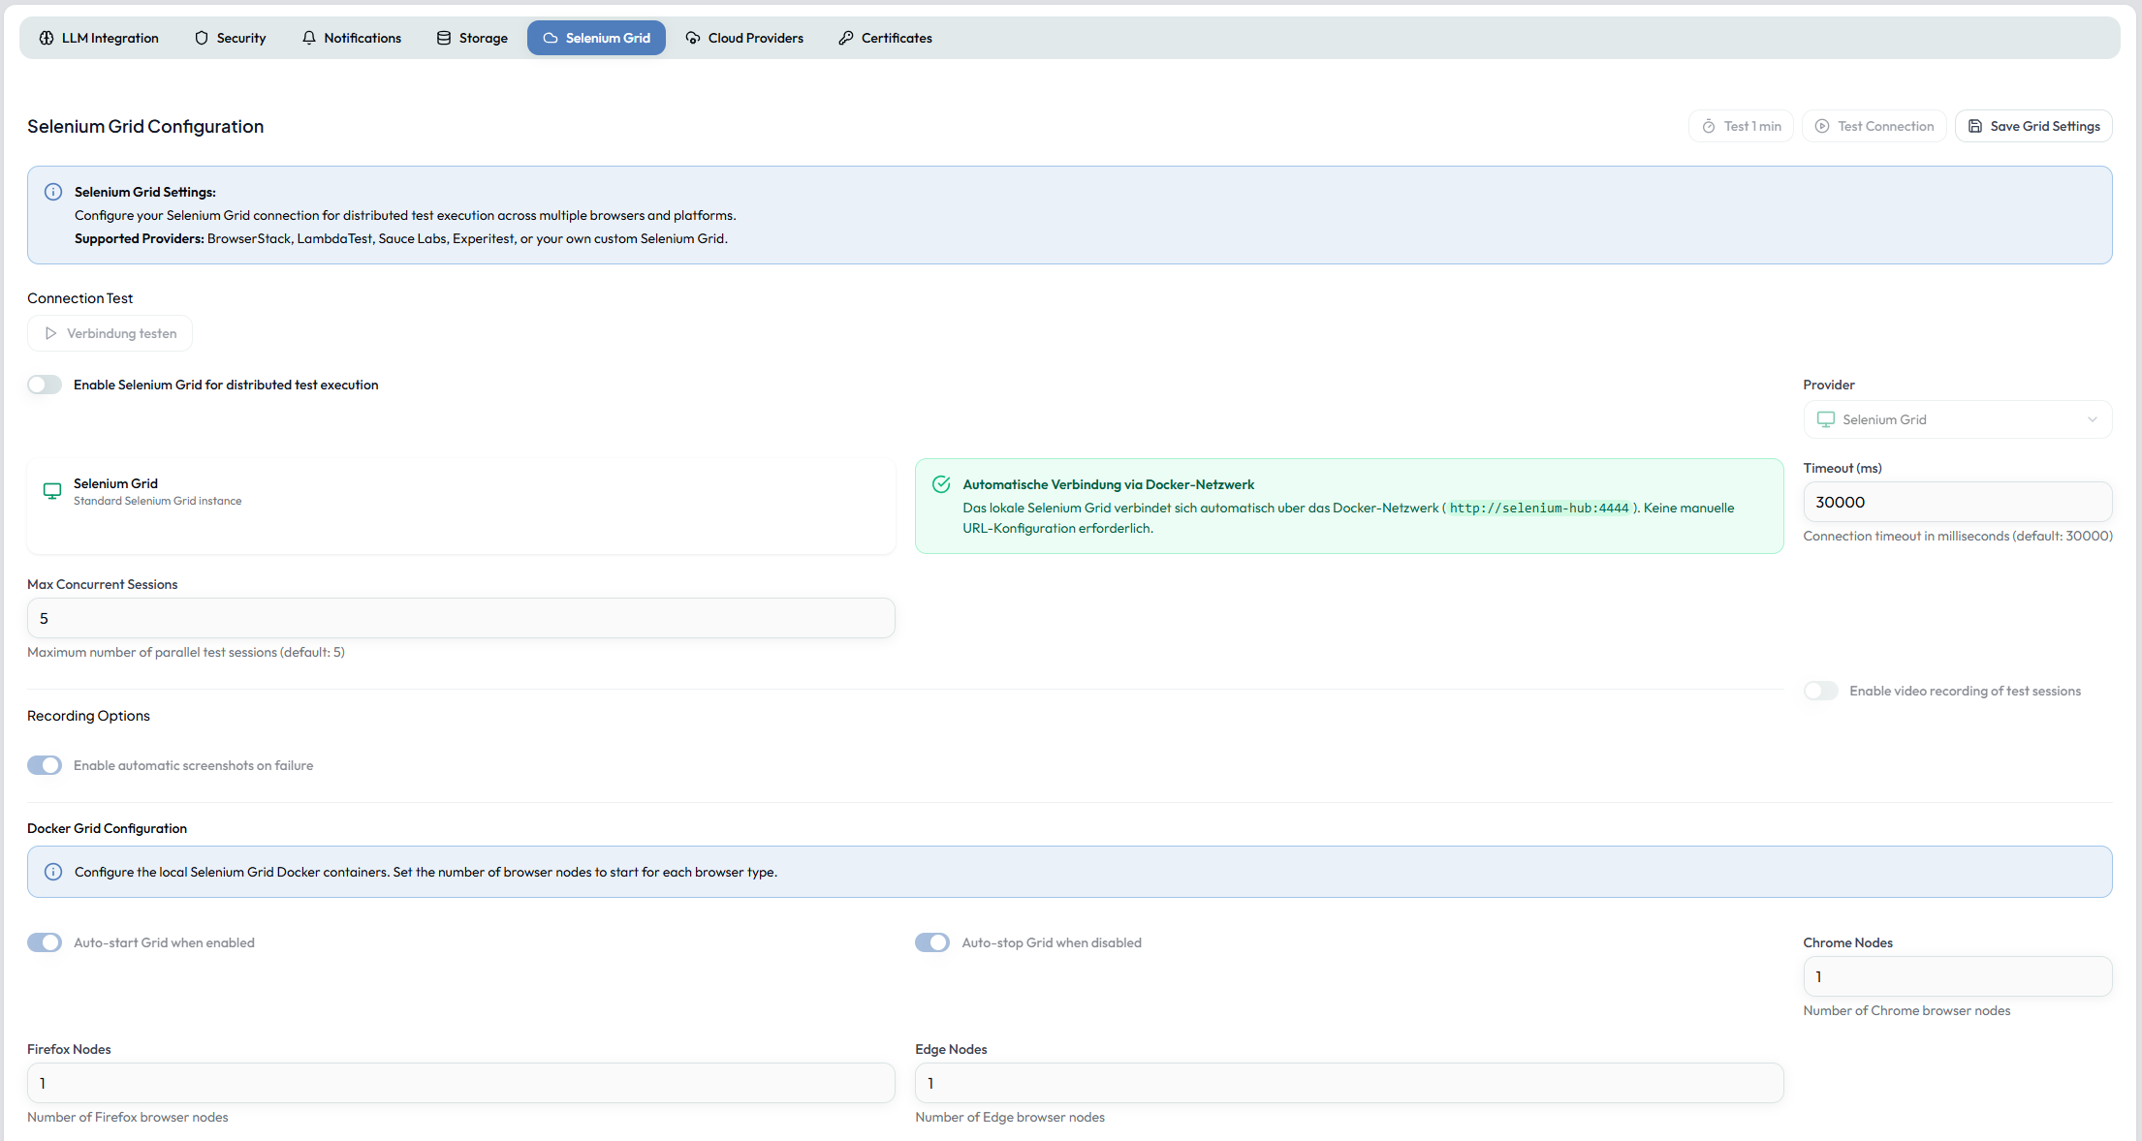
Task: Click the Docker Grid Configuration heading
Action: pos(107,828)
